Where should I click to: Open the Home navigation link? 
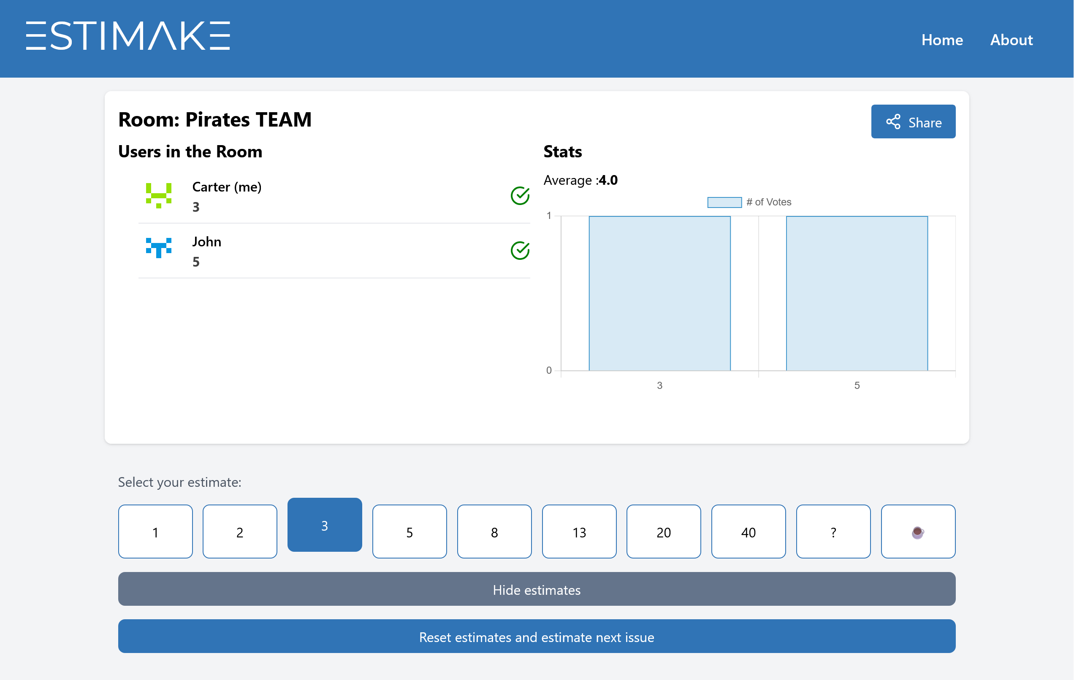point(942,40)
